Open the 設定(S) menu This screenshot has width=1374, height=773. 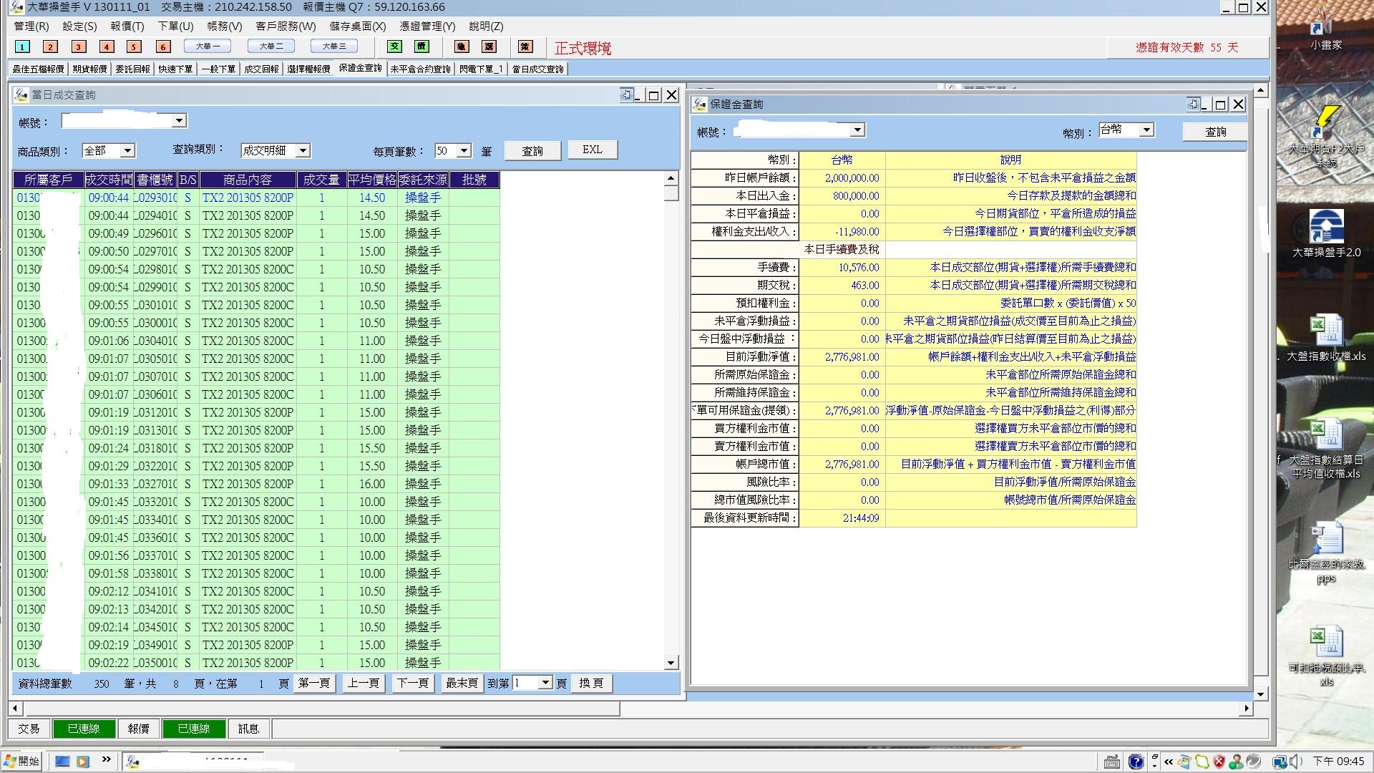pos(79,26)
